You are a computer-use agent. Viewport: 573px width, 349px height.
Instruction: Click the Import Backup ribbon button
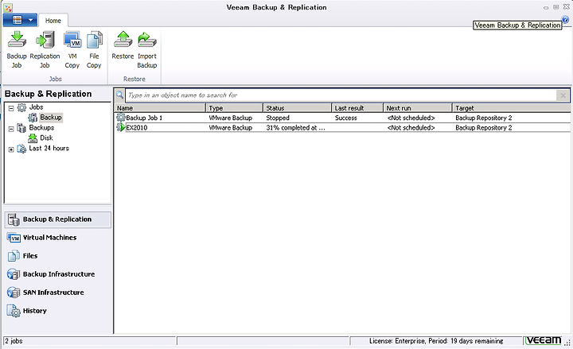147,50
